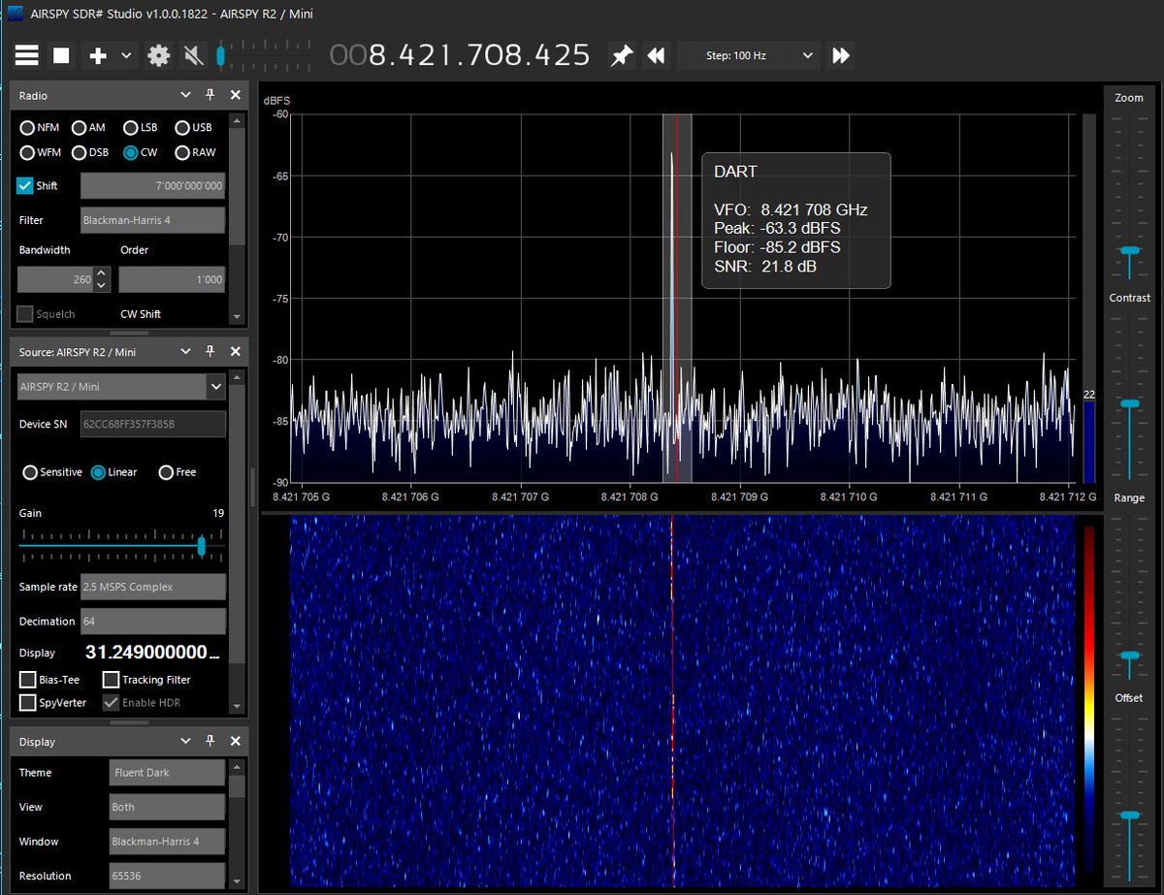Step frequency up with fast-forward arrows

pos(840,55)
